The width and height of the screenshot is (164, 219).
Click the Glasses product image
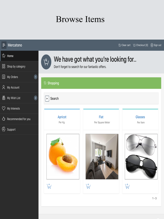[x=141, y=157]
